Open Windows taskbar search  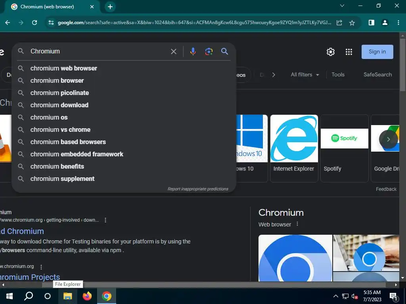pyautogui.click(x=29, y=296)
